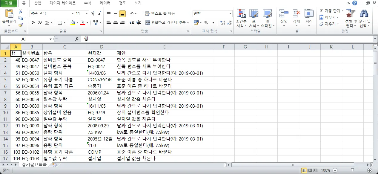Switch to the 삽입 ribbon tab

point(38,3)
